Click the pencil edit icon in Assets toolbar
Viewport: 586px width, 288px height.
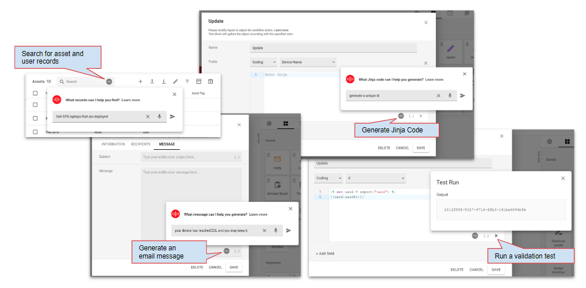[x=175, y=82]
